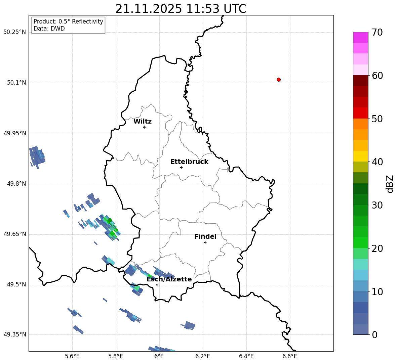Image resolution: width=398 pixels, height=363 pixels.
Task: Click the radar echo just above Esch/Alzette label
Action: pyautogui.click(x=164, y=273)
